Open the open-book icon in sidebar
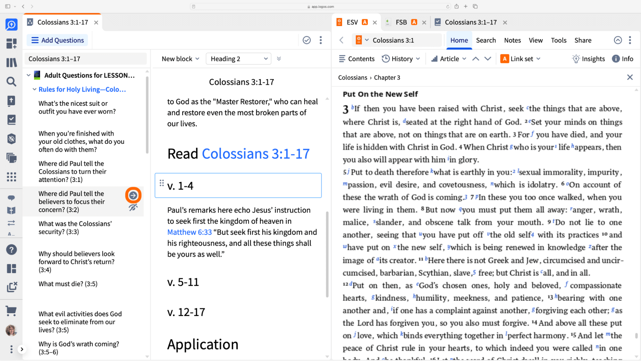Image resolution: width=641 pixels, height=361 pixels. point(11,211)
